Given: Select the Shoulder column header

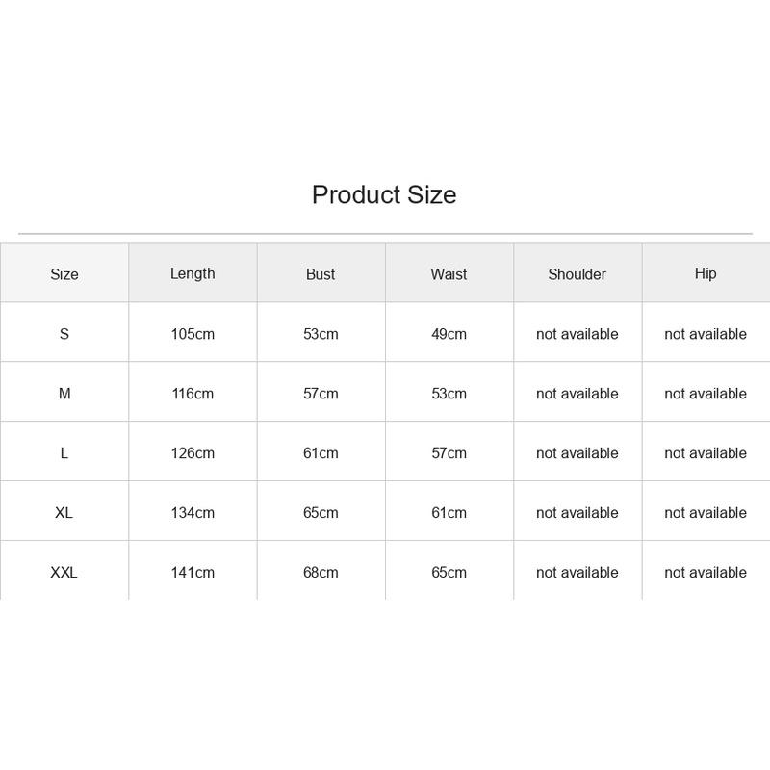Looking at the screenshot, I should (577, 274).
